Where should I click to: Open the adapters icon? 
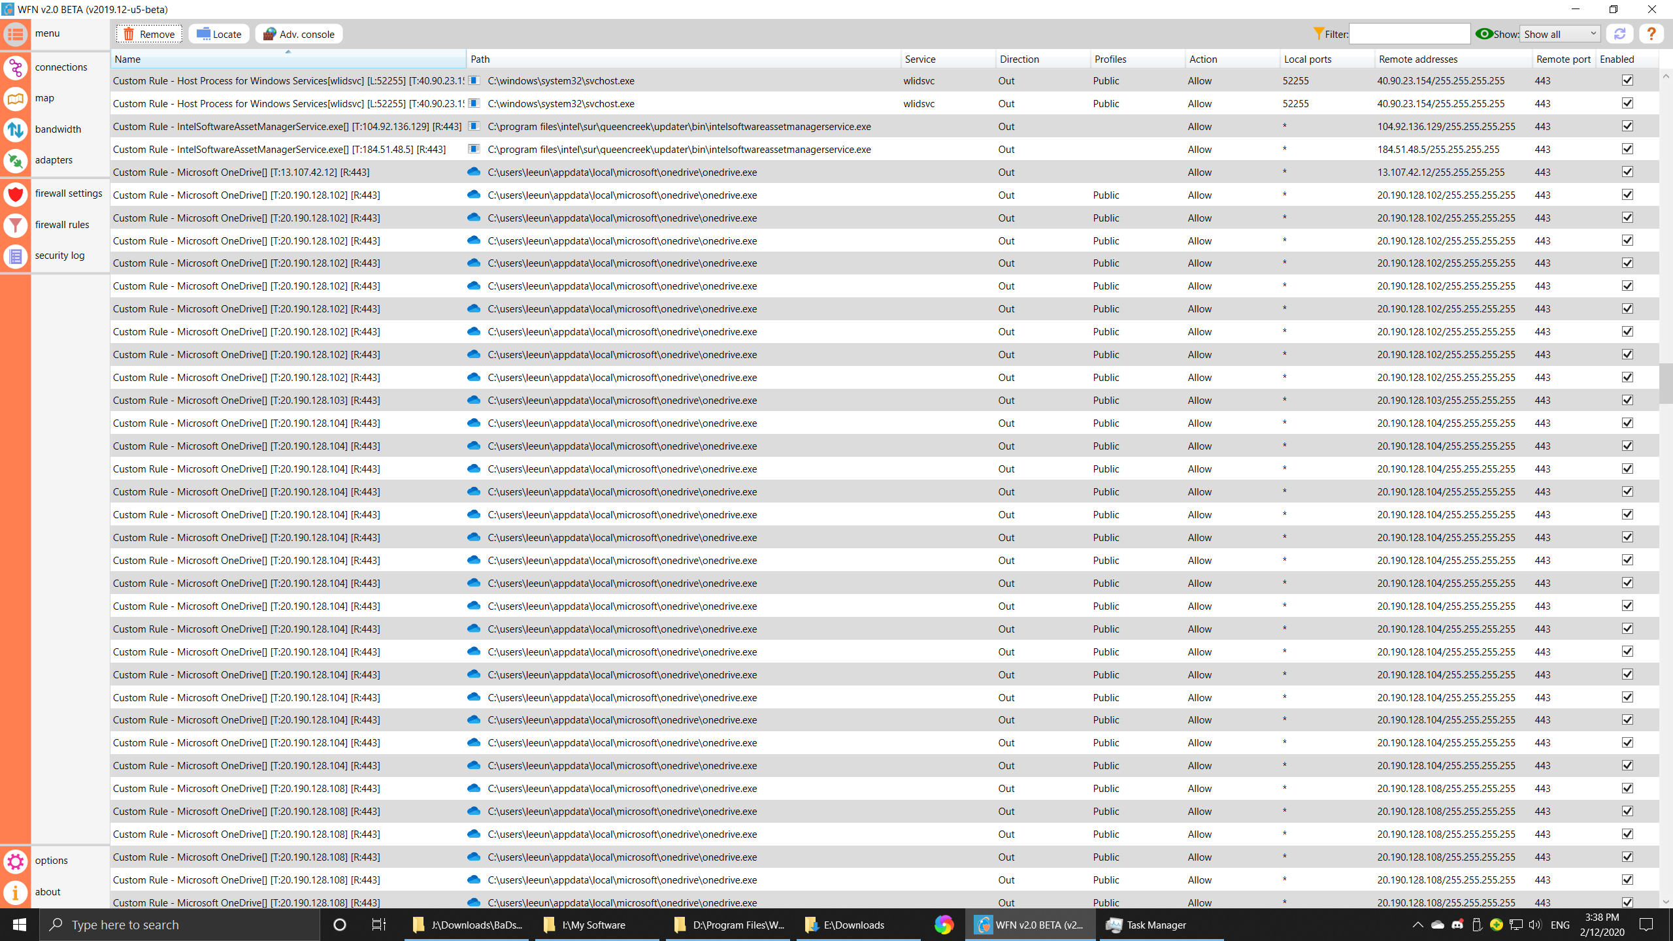coord(16,160)
